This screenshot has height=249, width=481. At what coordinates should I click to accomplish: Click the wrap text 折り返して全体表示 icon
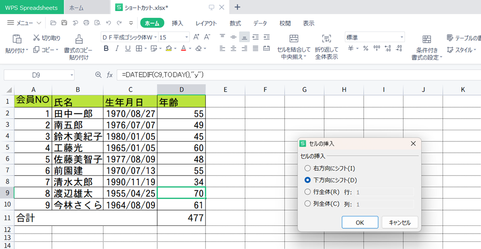327,38
